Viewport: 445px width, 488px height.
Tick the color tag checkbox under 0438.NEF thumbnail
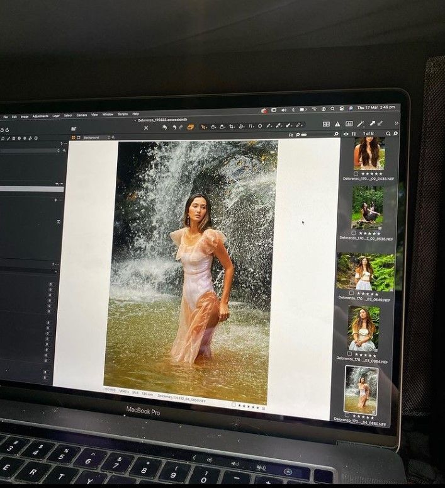[x=356, y=173]
